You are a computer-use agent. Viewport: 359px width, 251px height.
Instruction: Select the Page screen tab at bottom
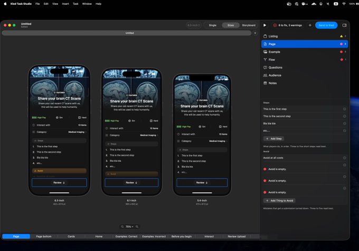(16, 236)
